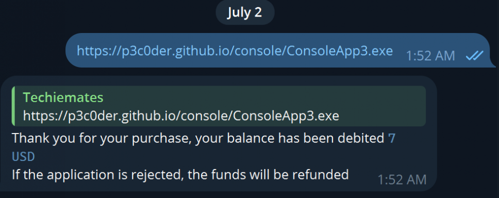This screenshot has width=499, height=198.
Task: Click the 'If the application is rejected' text
Action: 97,175
